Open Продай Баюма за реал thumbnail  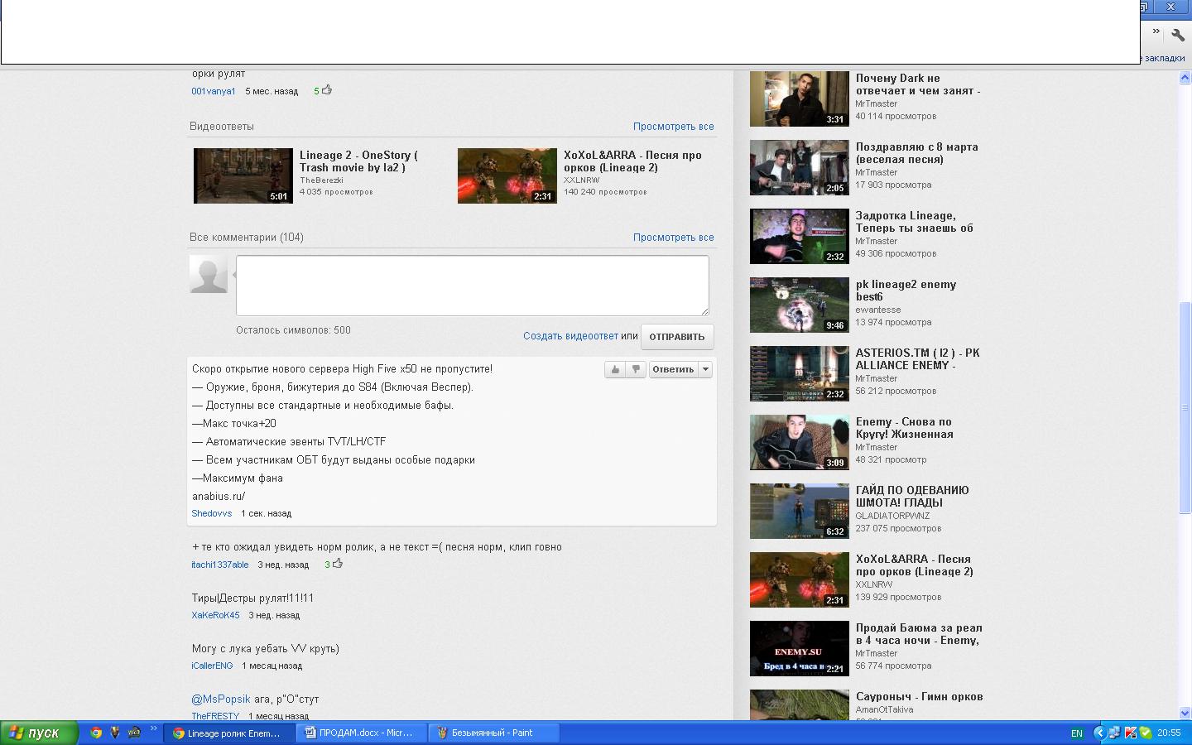point(800,649)
